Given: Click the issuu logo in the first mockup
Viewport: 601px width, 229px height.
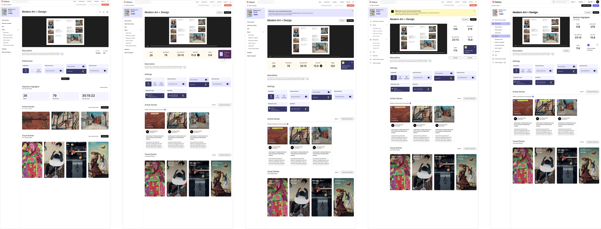Looking at the screenshot, I should pyautogui.click(x=6, y=1).
